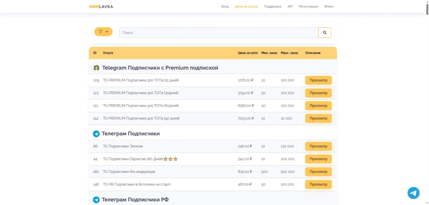This screenshot has height=205, width=429.
Task: Focus the Поиск search field
Action: tap(219, 33)
